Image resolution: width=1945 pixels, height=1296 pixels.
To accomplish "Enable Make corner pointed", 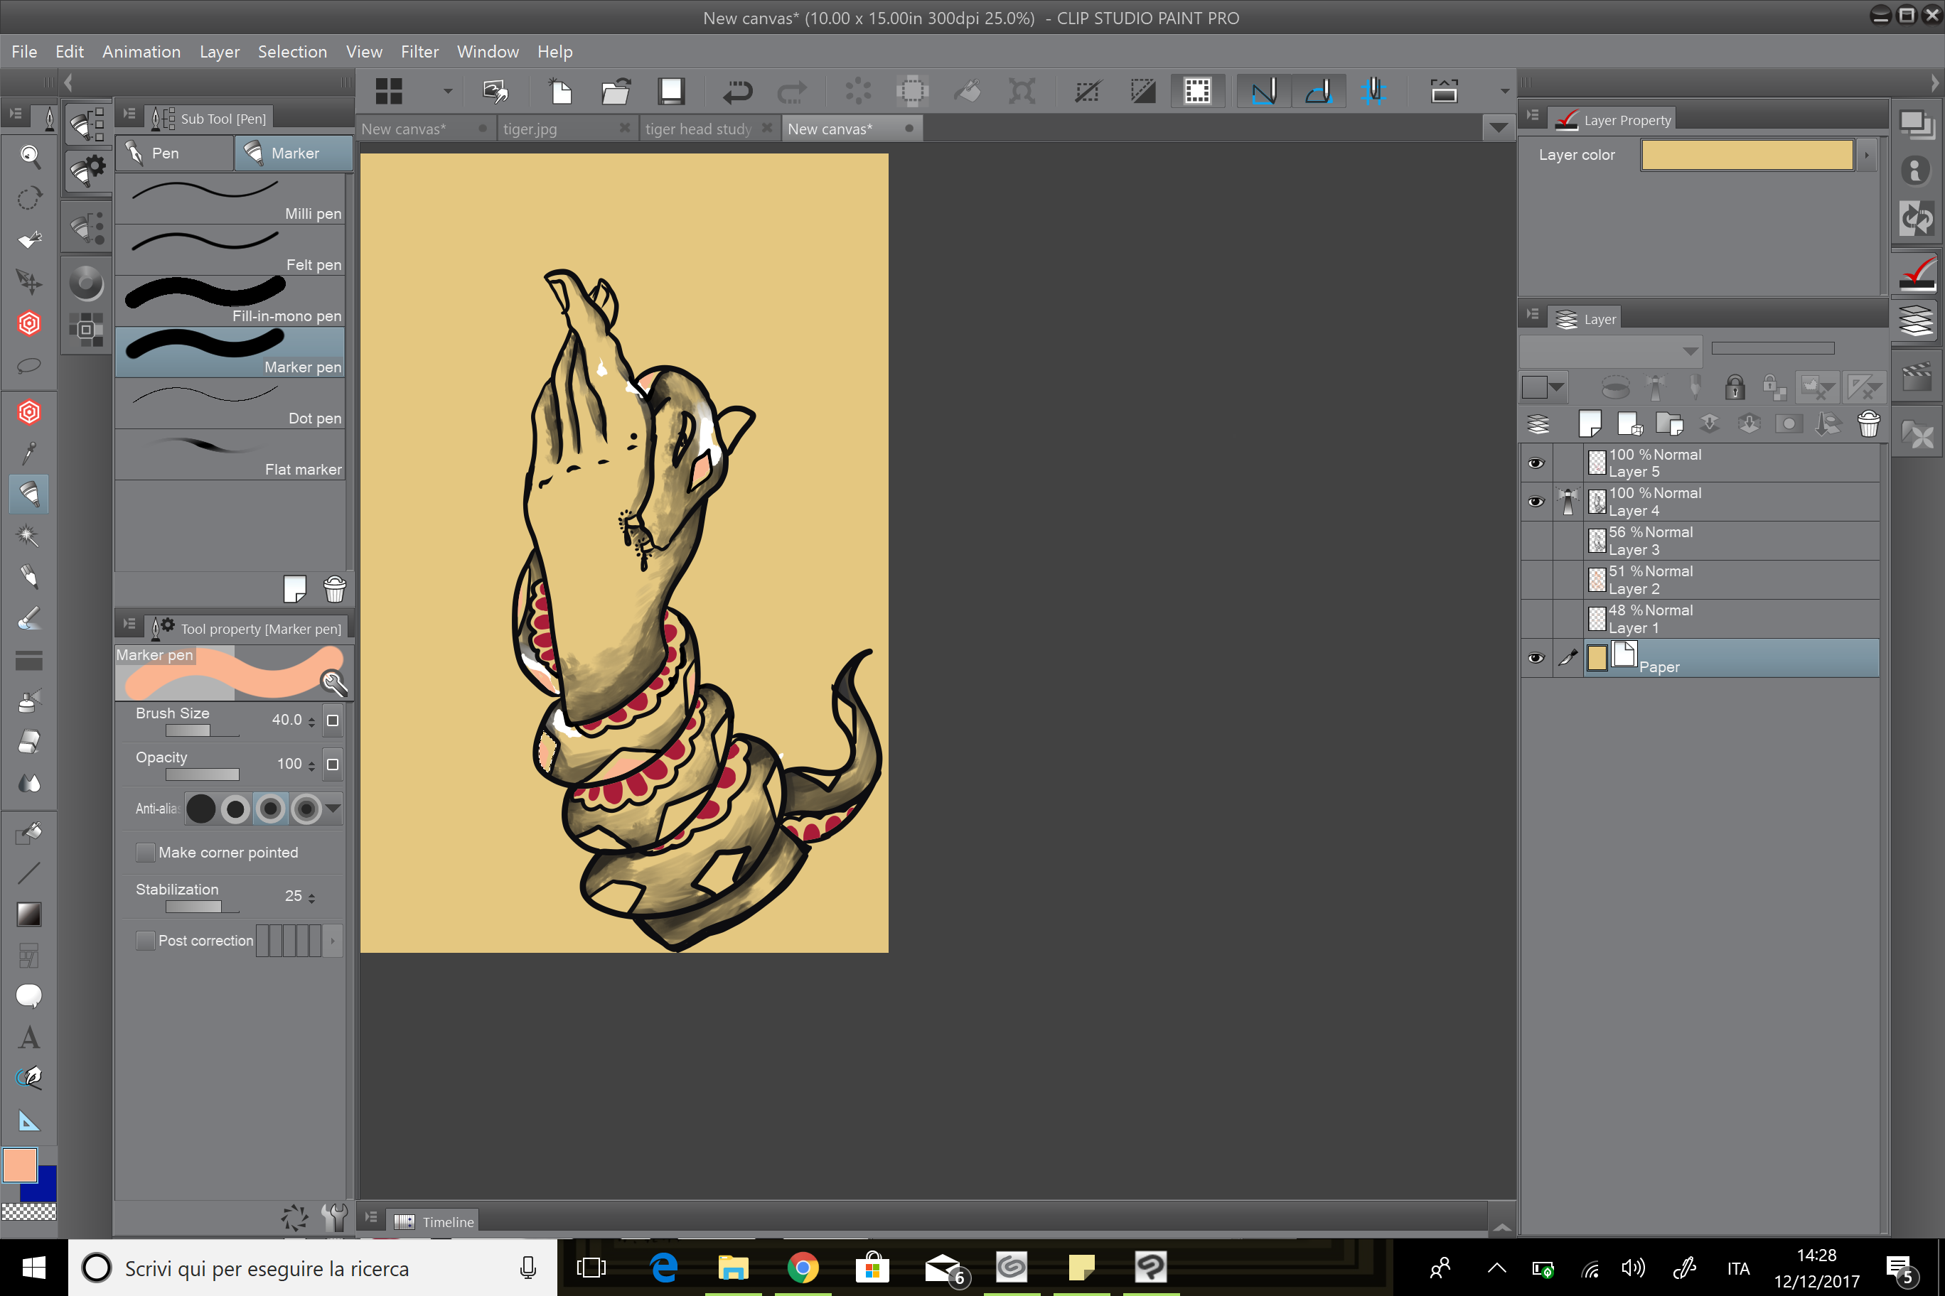I will [x=146, y=852].
